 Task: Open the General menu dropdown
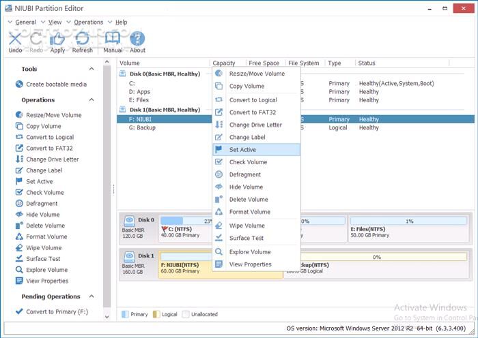click(22, 22)
